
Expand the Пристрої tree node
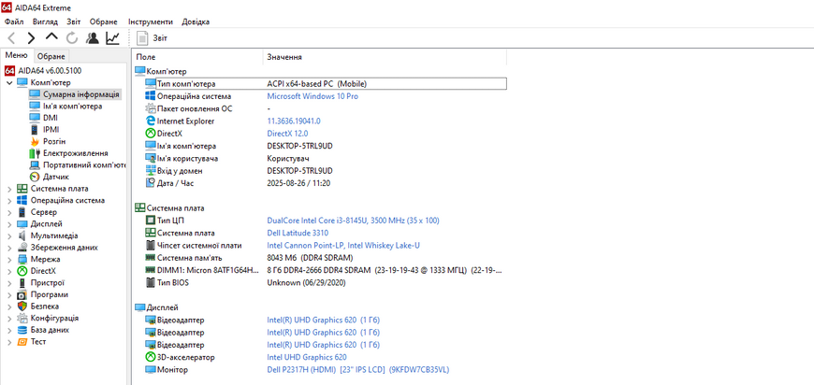coord(9,283)
